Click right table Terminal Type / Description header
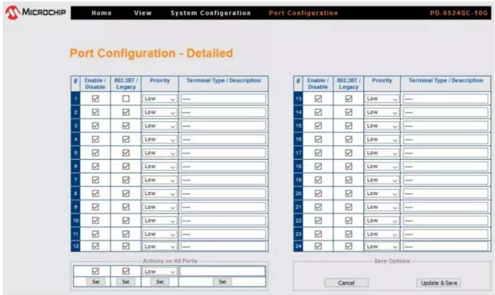 [x=446, y=80]
